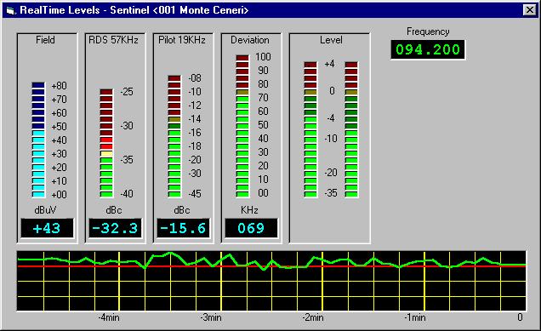Click the -4min marker on timeline

point(109,317)
